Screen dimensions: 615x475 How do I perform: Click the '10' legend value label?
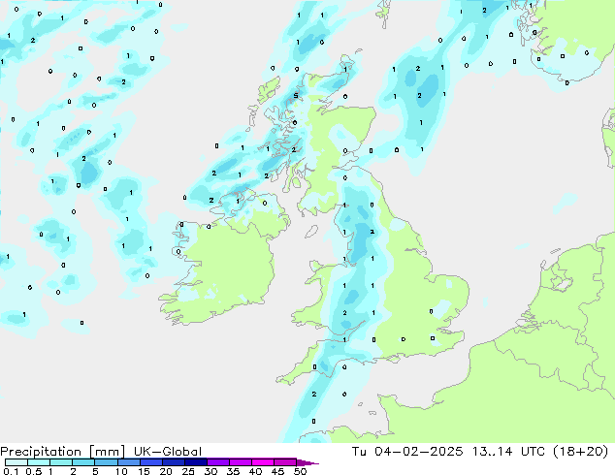coord(121,471)
